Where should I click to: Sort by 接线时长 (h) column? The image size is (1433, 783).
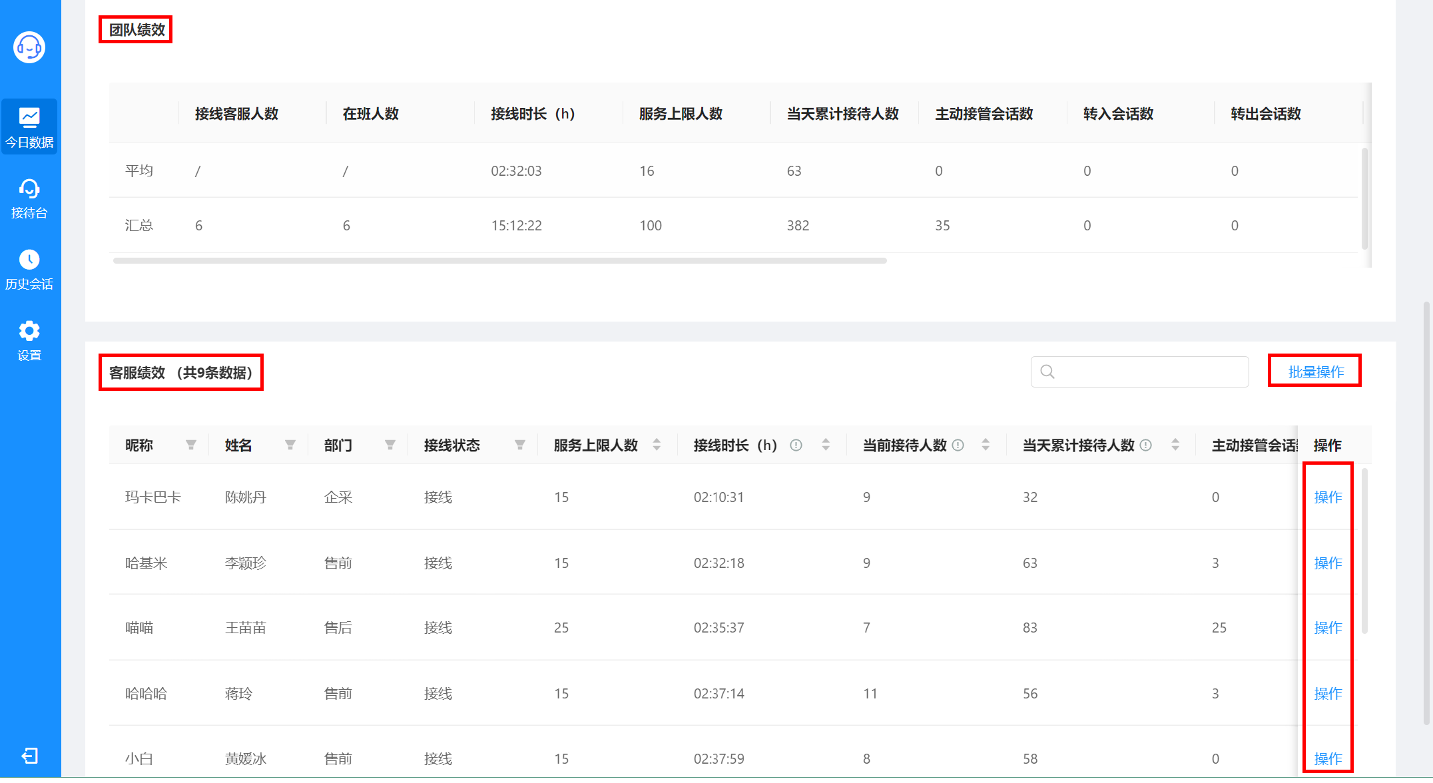(x=826, y=445)
